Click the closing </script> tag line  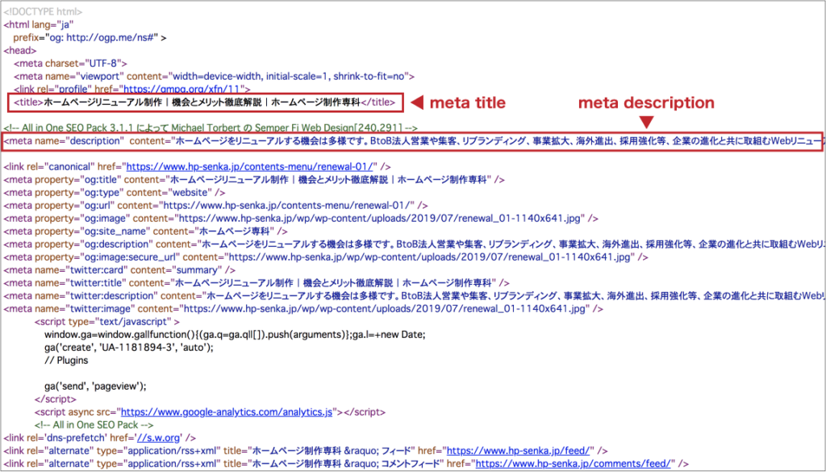coord(56,399)
